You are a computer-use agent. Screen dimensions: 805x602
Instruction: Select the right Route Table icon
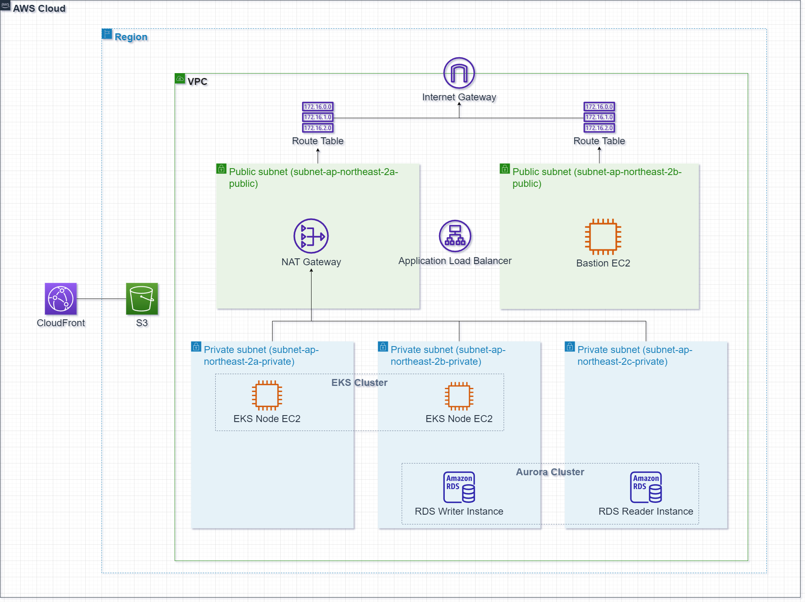click(x=599, y=117)
